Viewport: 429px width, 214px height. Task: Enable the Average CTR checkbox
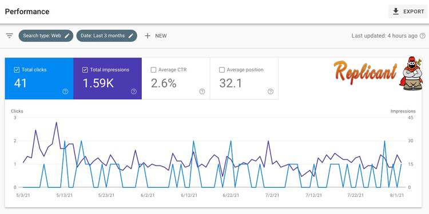click(x=153, y=70)
